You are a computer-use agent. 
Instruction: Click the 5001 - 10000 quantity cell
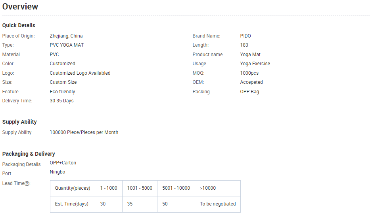pos(176,188)
